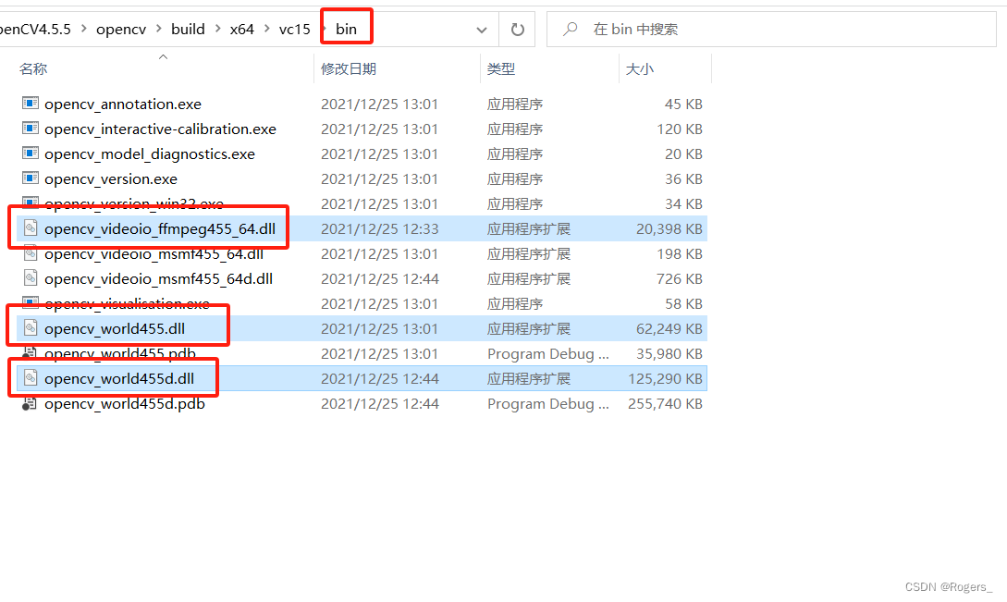1007x602 pixels.
Task: Click the opencv_world455d.pdb debug file icon
Action: (30, 403)
